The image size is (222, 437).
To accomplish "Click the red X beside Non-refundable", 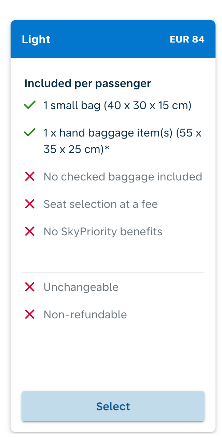I will coord(30,314).
